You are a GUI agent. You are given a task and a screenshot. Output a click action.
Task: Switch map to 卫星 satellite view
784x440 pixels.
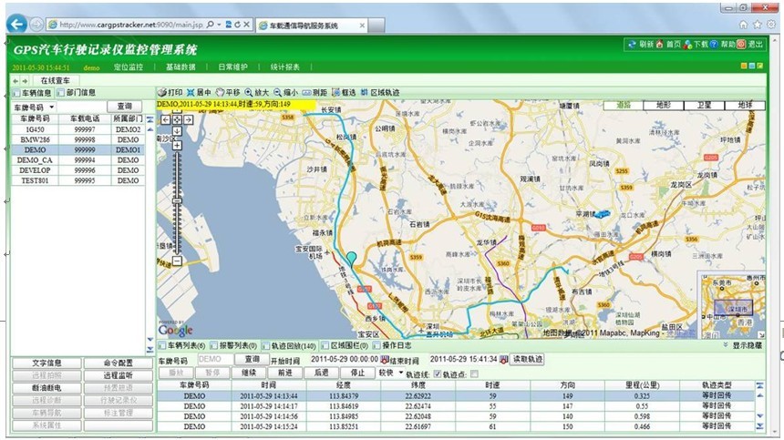click(x=704, y=105)
